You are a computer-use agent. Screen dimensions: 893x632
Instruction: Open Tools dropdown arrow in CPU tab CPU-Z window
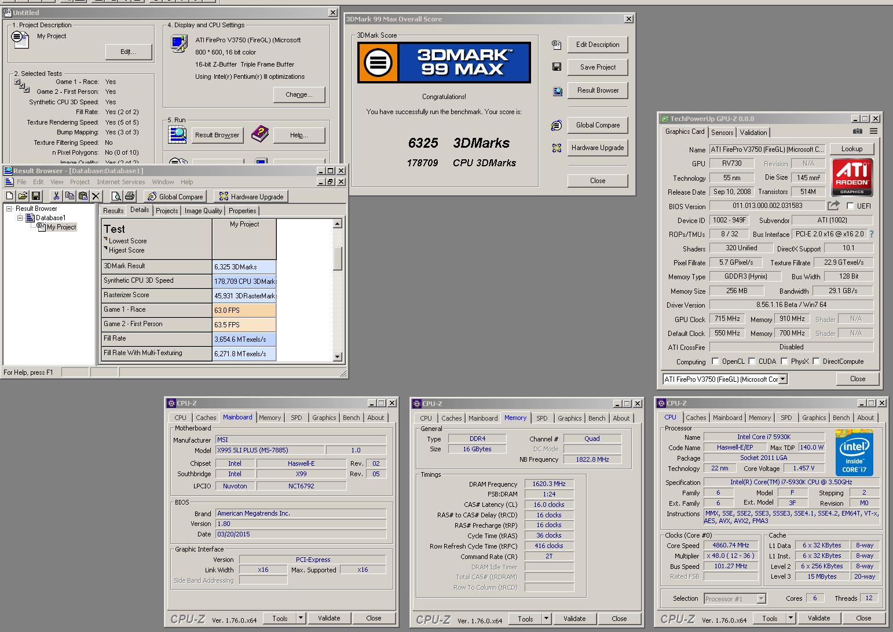point(791,618)
